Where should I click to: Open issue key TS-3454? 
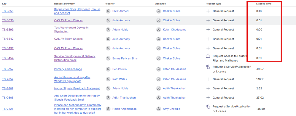[8, 58]
